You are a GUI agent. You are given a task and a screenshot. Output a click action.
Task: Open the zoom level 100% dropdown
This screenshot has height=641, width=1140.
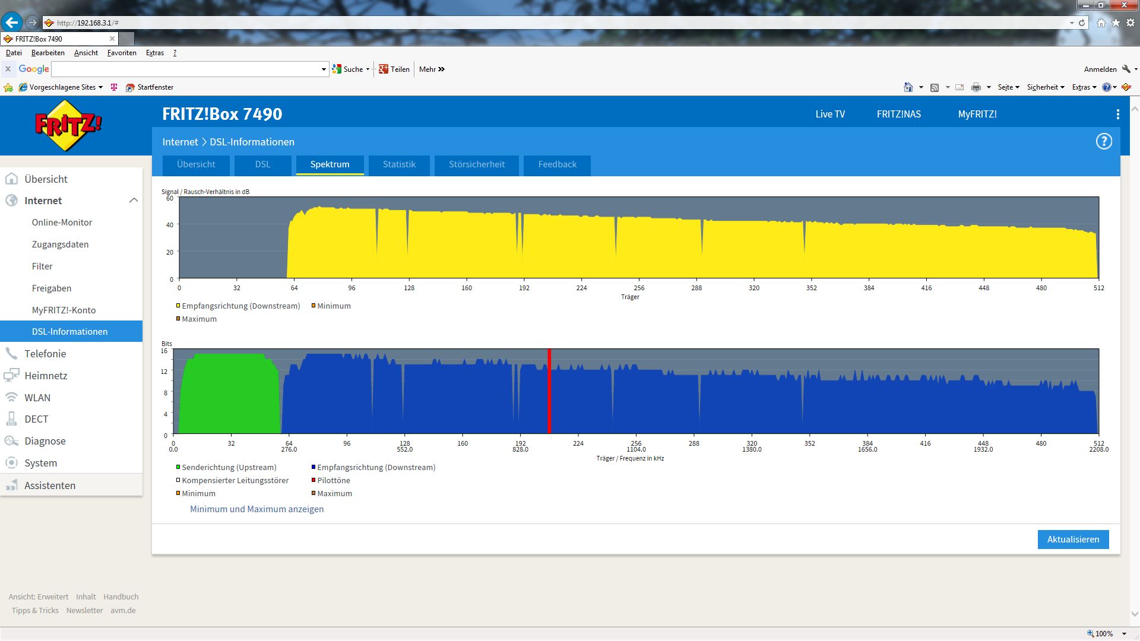pos(1124,634)
